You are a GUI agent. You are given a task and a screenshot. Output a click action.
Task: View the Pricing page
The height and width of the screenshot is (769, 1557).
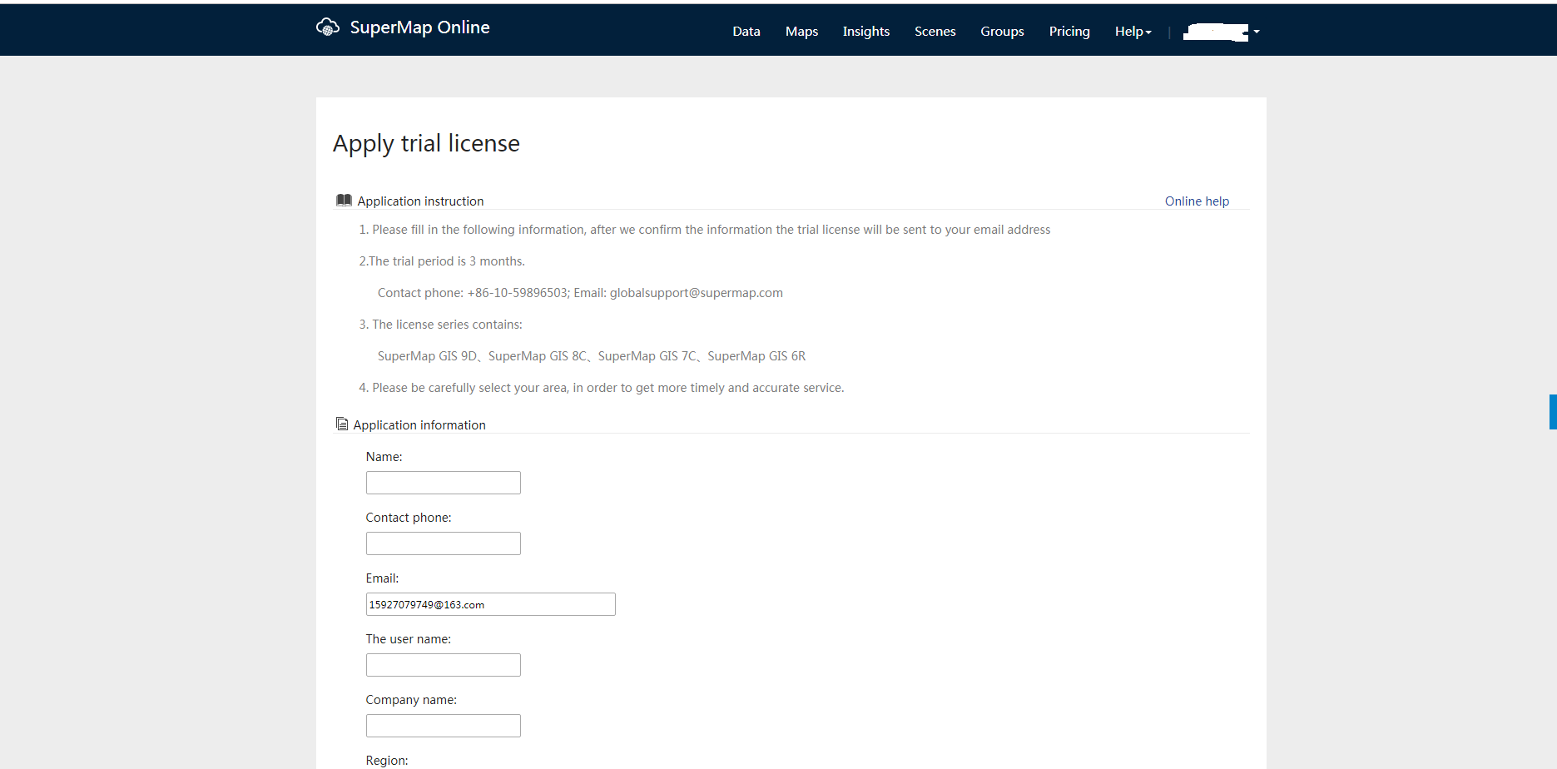point(1069,32)
